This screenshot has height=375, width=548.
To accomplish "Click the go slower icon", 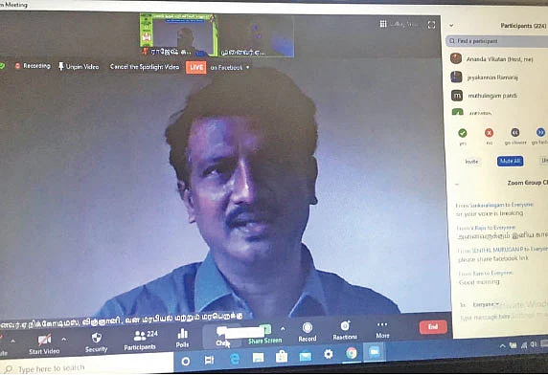I will pos(515,132).
